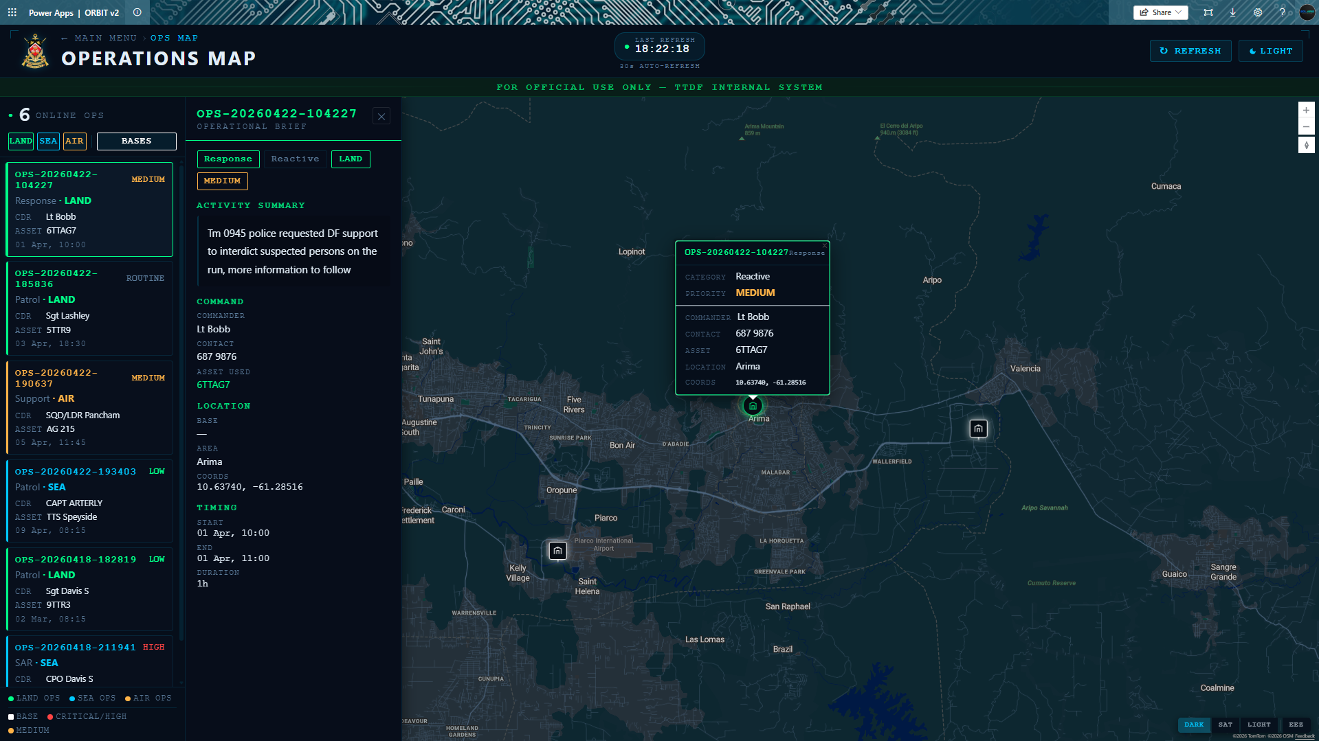Open the help question mark icon
The width and height of the screenshot is (1319, 741).
tap(1283, 12)
